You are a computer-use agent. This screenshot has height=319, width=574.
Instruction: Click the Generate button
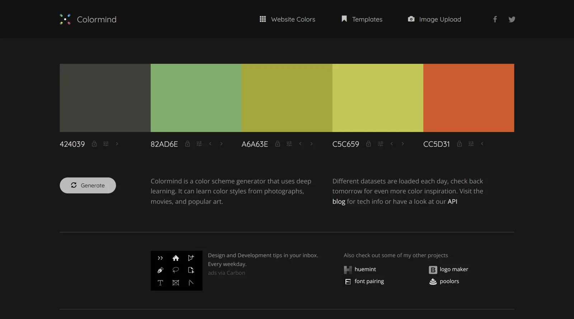point(88,186)
